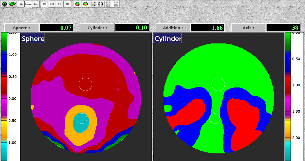Image resolution: width=305 pixels, height=161 pixels.
Task: Click the red ring lens icon
Action: 101,4
